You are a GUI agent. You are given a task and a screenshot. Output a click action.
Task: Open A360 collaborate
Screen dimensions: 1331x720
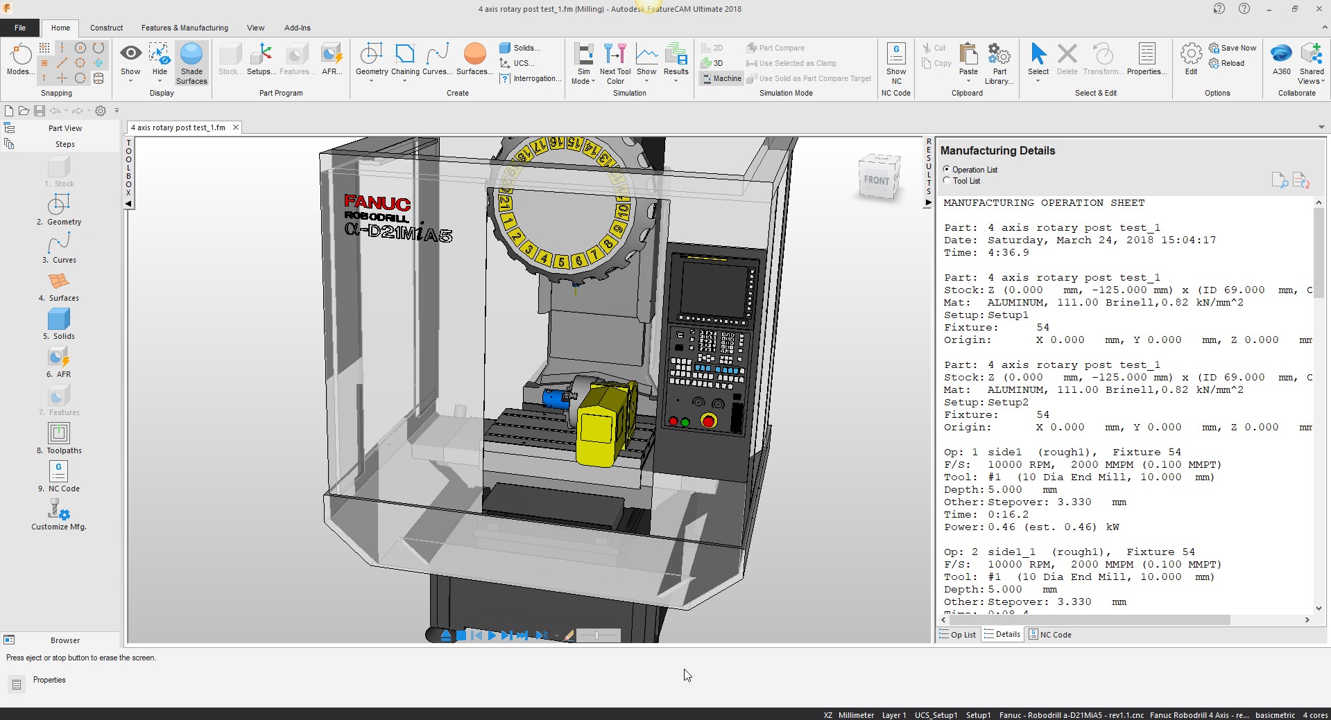coord(1281,60)
